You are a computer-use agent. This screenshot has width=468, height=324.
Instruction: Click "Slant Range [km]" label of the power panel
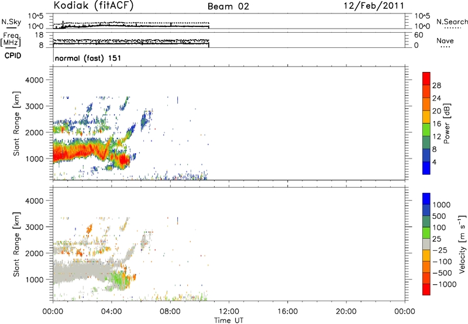[x=16, y=123]
